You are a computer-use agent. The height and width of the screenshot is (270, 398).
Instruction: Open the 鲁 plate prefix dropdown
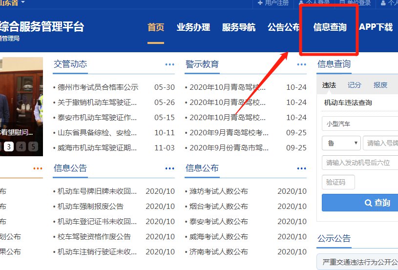point(341,143)
